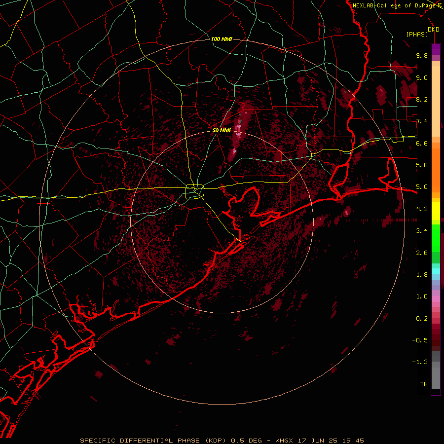Select the bright green segment of the color bar
Screen dimensions: 444x444
point(436,237)
